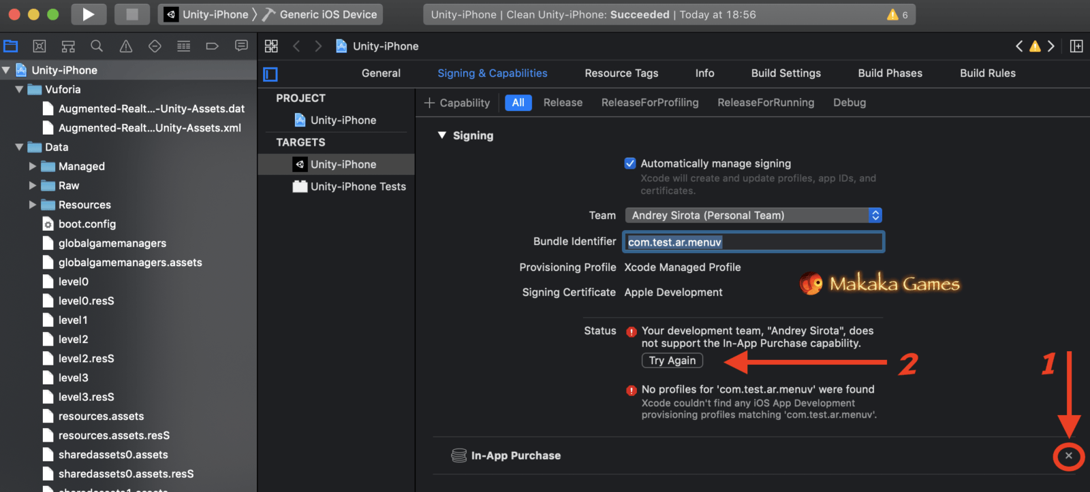Screen dimensions: 1090x492
Task: Select the ReleaseForRunning filter
Action: click(x=766, y=103)
